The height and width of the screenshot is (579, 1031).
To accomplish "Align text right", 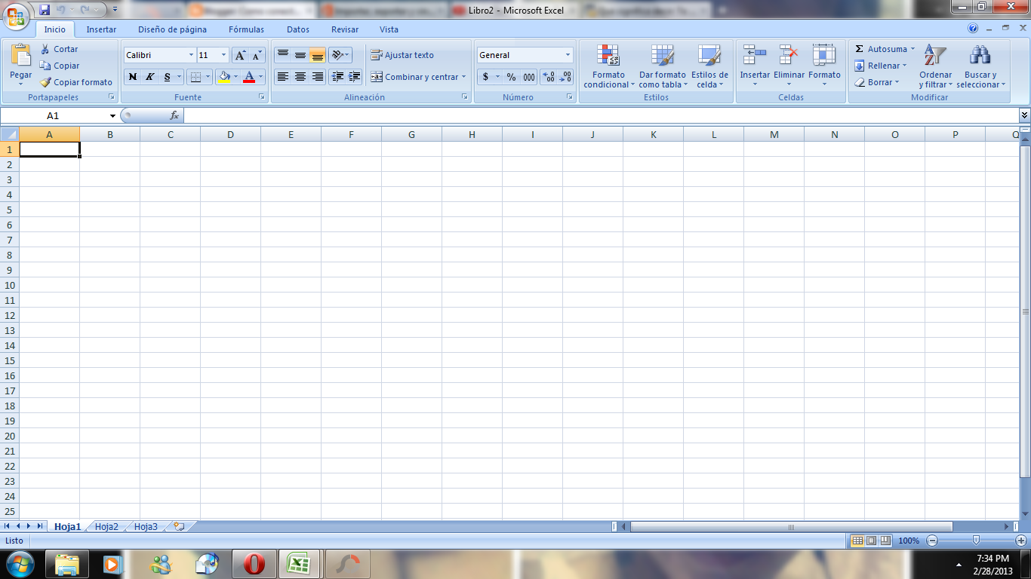I will (x=318, y=77).
